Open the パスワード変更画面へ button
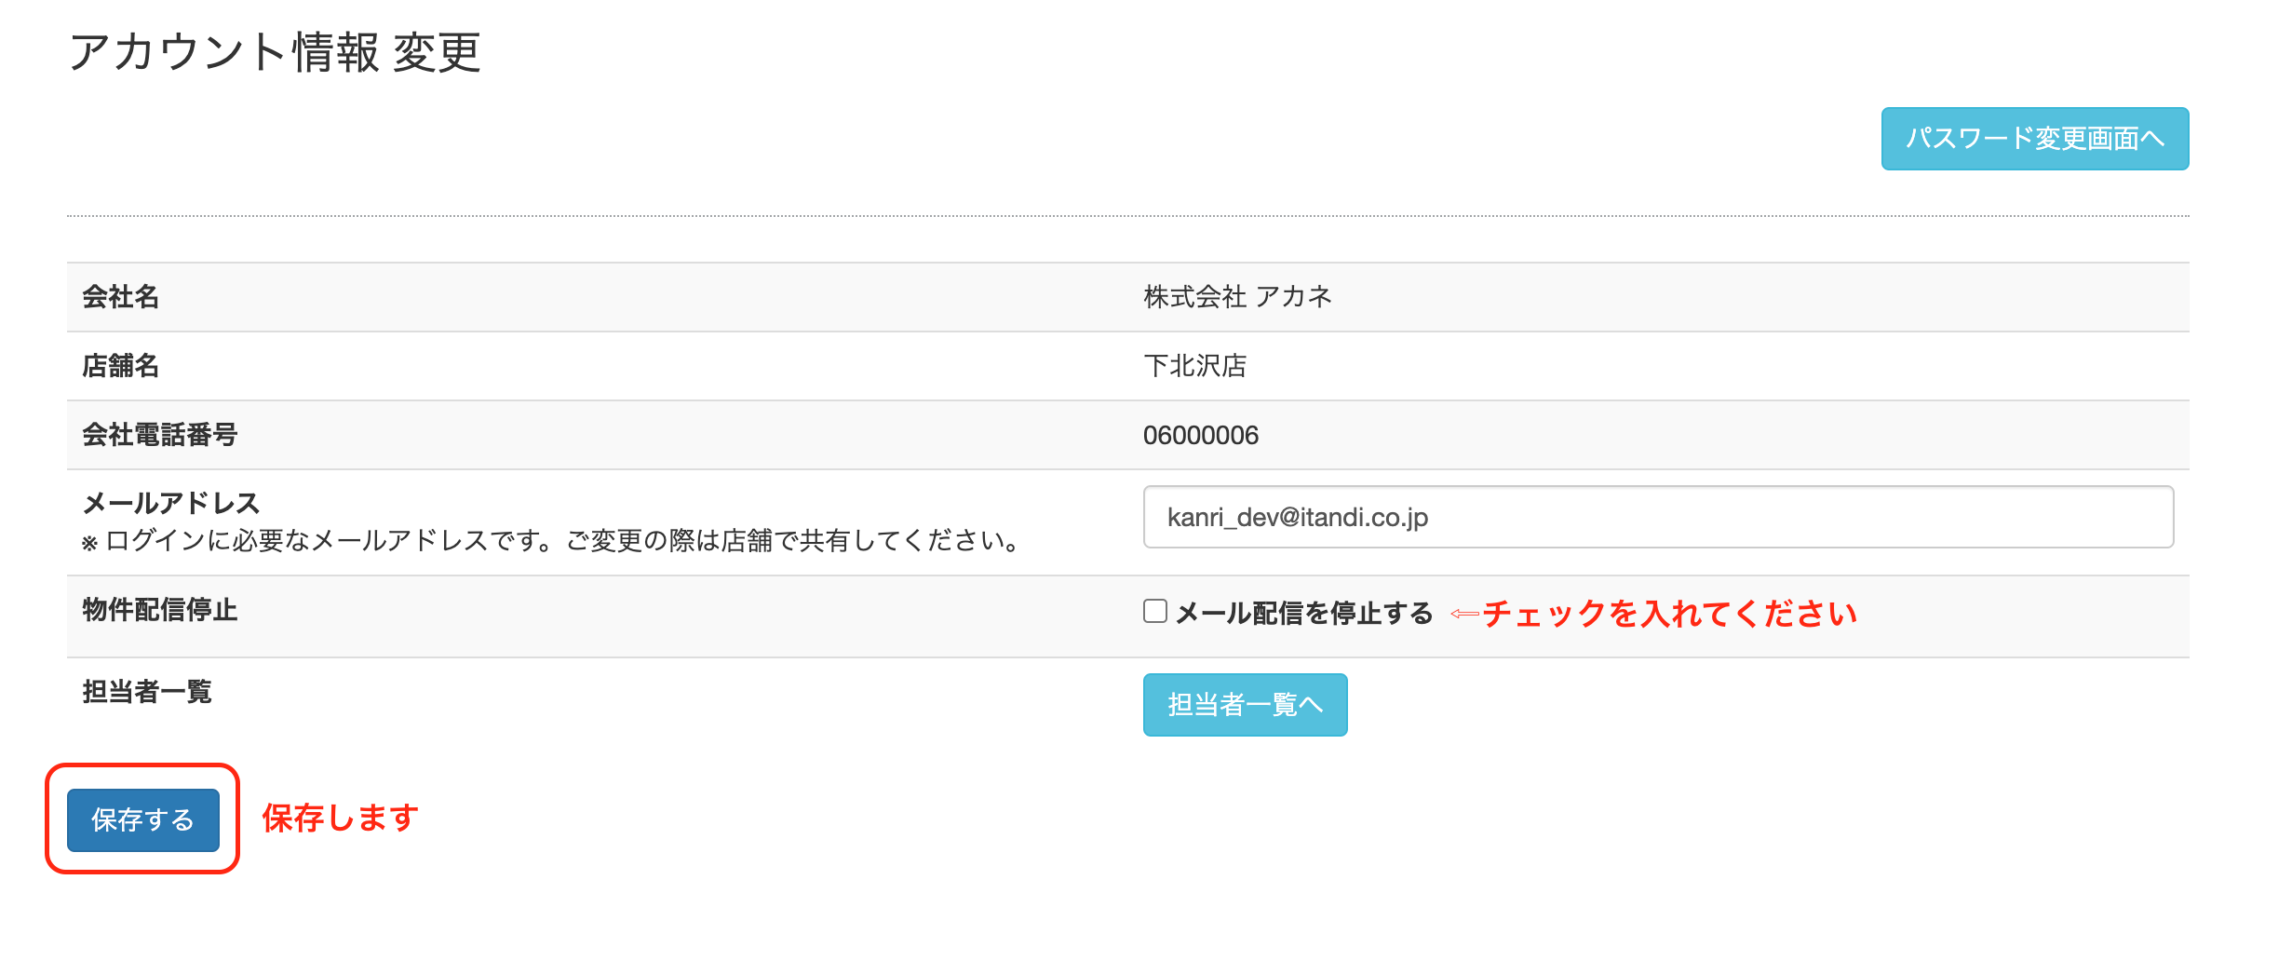 click(x=2034, y=139)
